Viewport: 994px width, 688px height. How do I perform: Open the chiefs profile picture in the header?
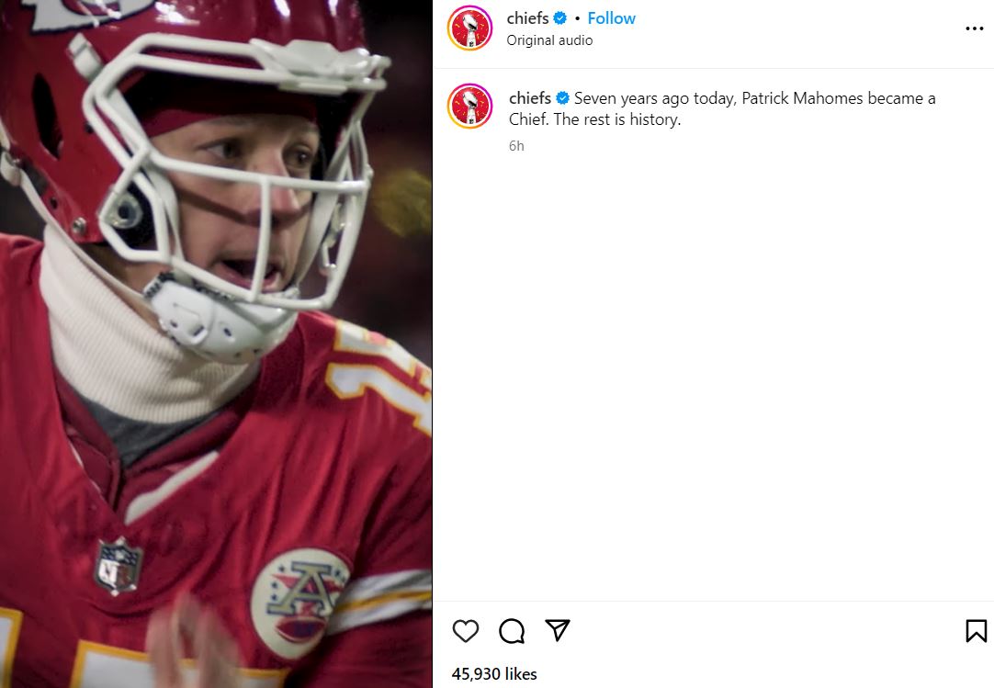pos(469,28)
